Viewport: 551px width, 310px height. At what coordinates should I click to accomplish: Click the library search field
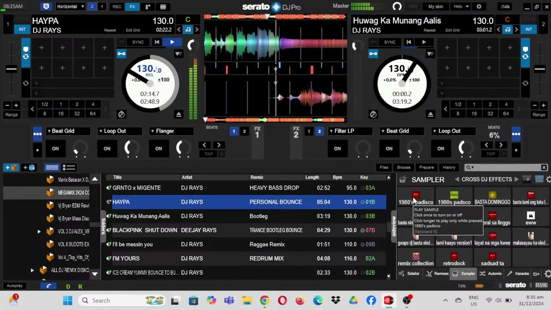pos(506,167)
